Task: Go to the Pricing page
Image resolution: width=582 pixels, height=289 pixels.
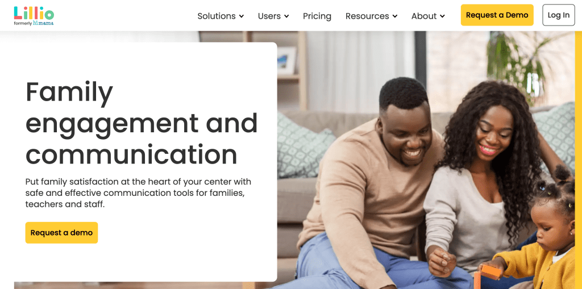Action: point(317,16)
